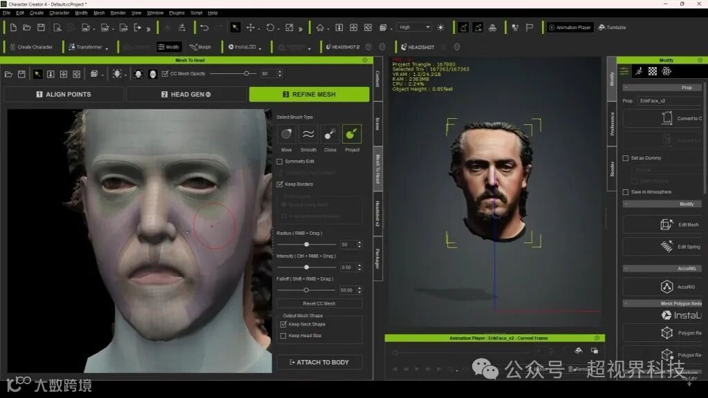This screenshot has width=708, height=398.
Task: Click the Undo arrow
Action: tap(205, 28)
